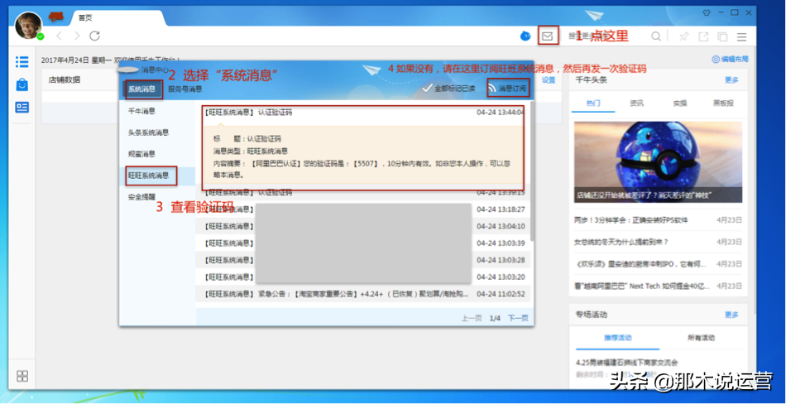Click the multi-window icon in toolbar
This screenshot has height=404, width=786.
coord(722,36)
